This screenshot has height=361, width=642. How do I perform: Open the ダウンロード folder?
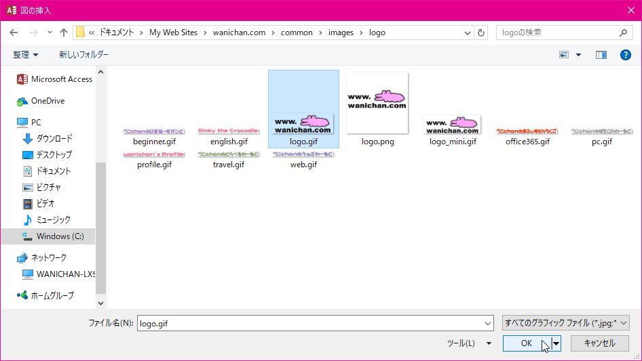click(x=47, y=139)
